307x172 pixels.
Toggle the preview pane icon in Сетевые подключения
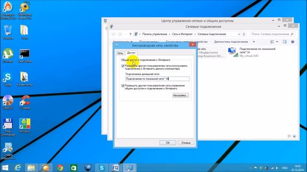284,42
